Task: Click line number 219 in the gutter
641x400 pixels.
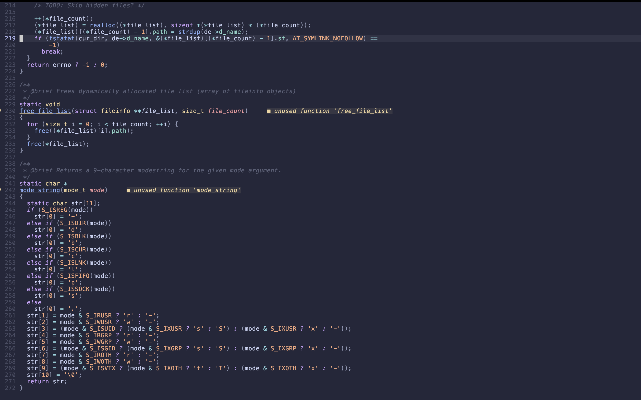Action: 10,38
